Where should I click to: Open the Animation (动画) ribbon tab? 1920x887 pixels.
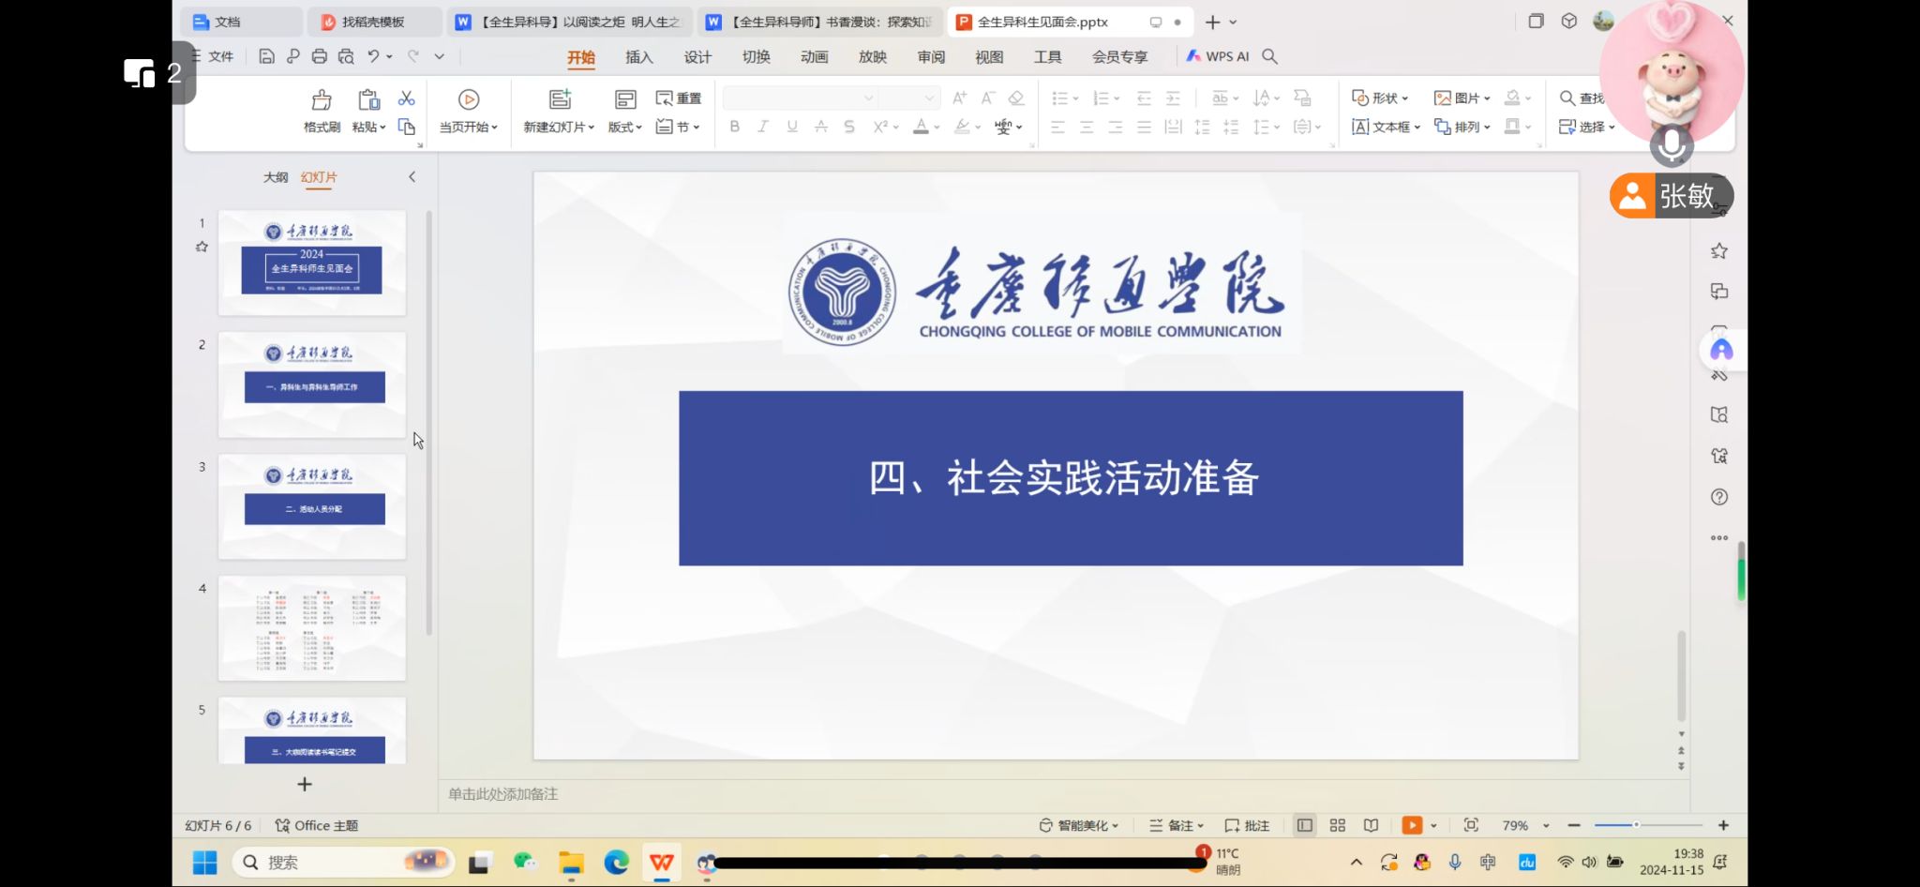[814, 57]
